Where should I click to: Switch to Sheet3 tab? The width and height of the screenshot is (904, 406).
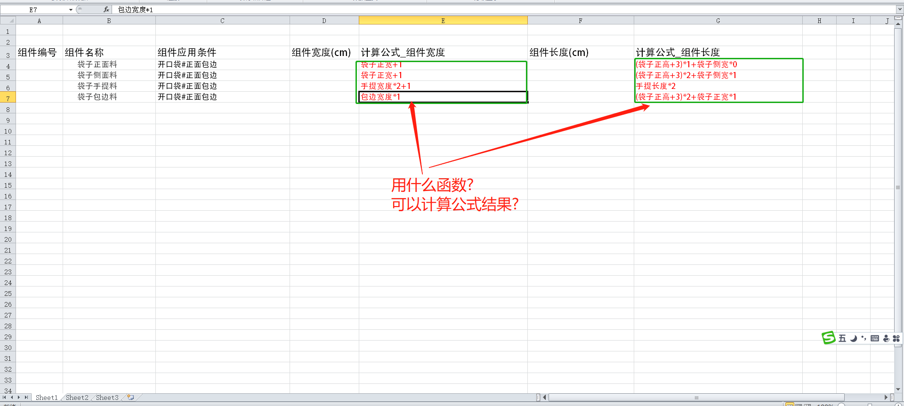click(x=107, y=398)
